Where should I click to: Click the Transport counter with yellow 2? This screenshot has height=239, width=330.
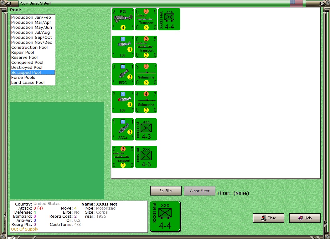tap(123, 157)
